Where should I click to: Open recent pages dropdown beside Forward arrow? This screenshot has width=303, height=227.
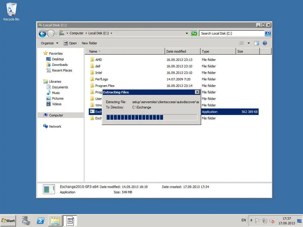tap(56, 34)
